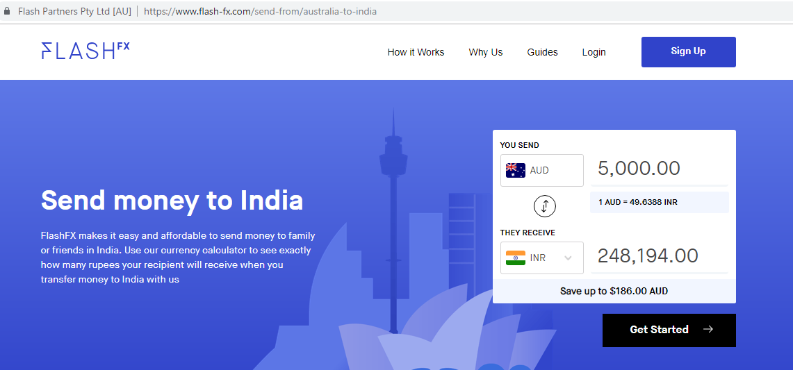The height and width of the screenshot is (370, 793).
Task: Click the FlashFX description paragraph
Action: [178, 258]
